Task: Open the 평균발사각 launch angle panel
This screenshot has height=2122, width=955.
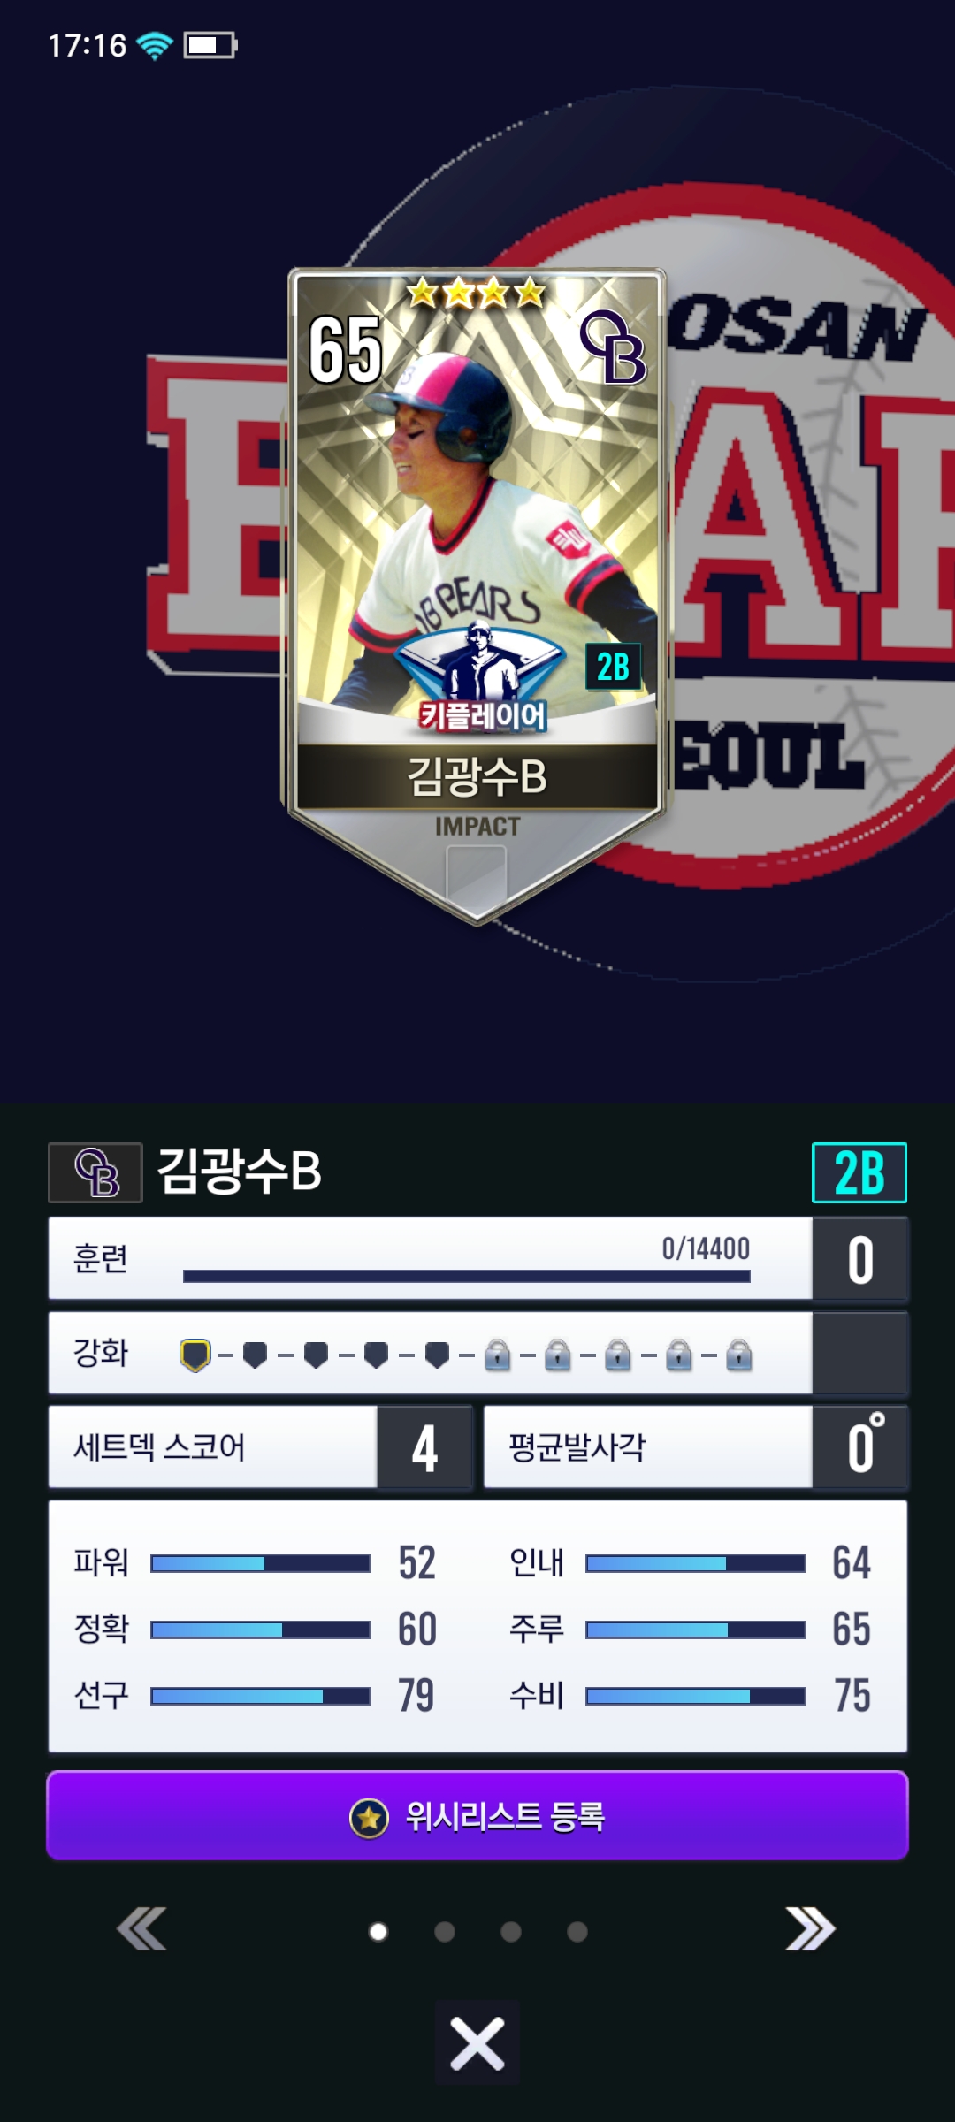Action: (696, 1447)
